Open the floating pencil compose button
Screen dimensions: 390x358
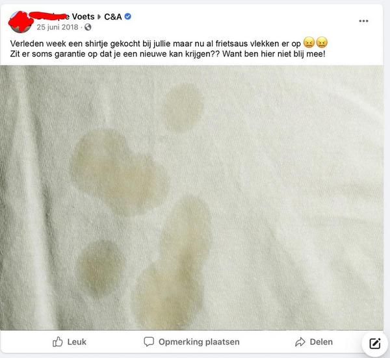pos(375,344)
